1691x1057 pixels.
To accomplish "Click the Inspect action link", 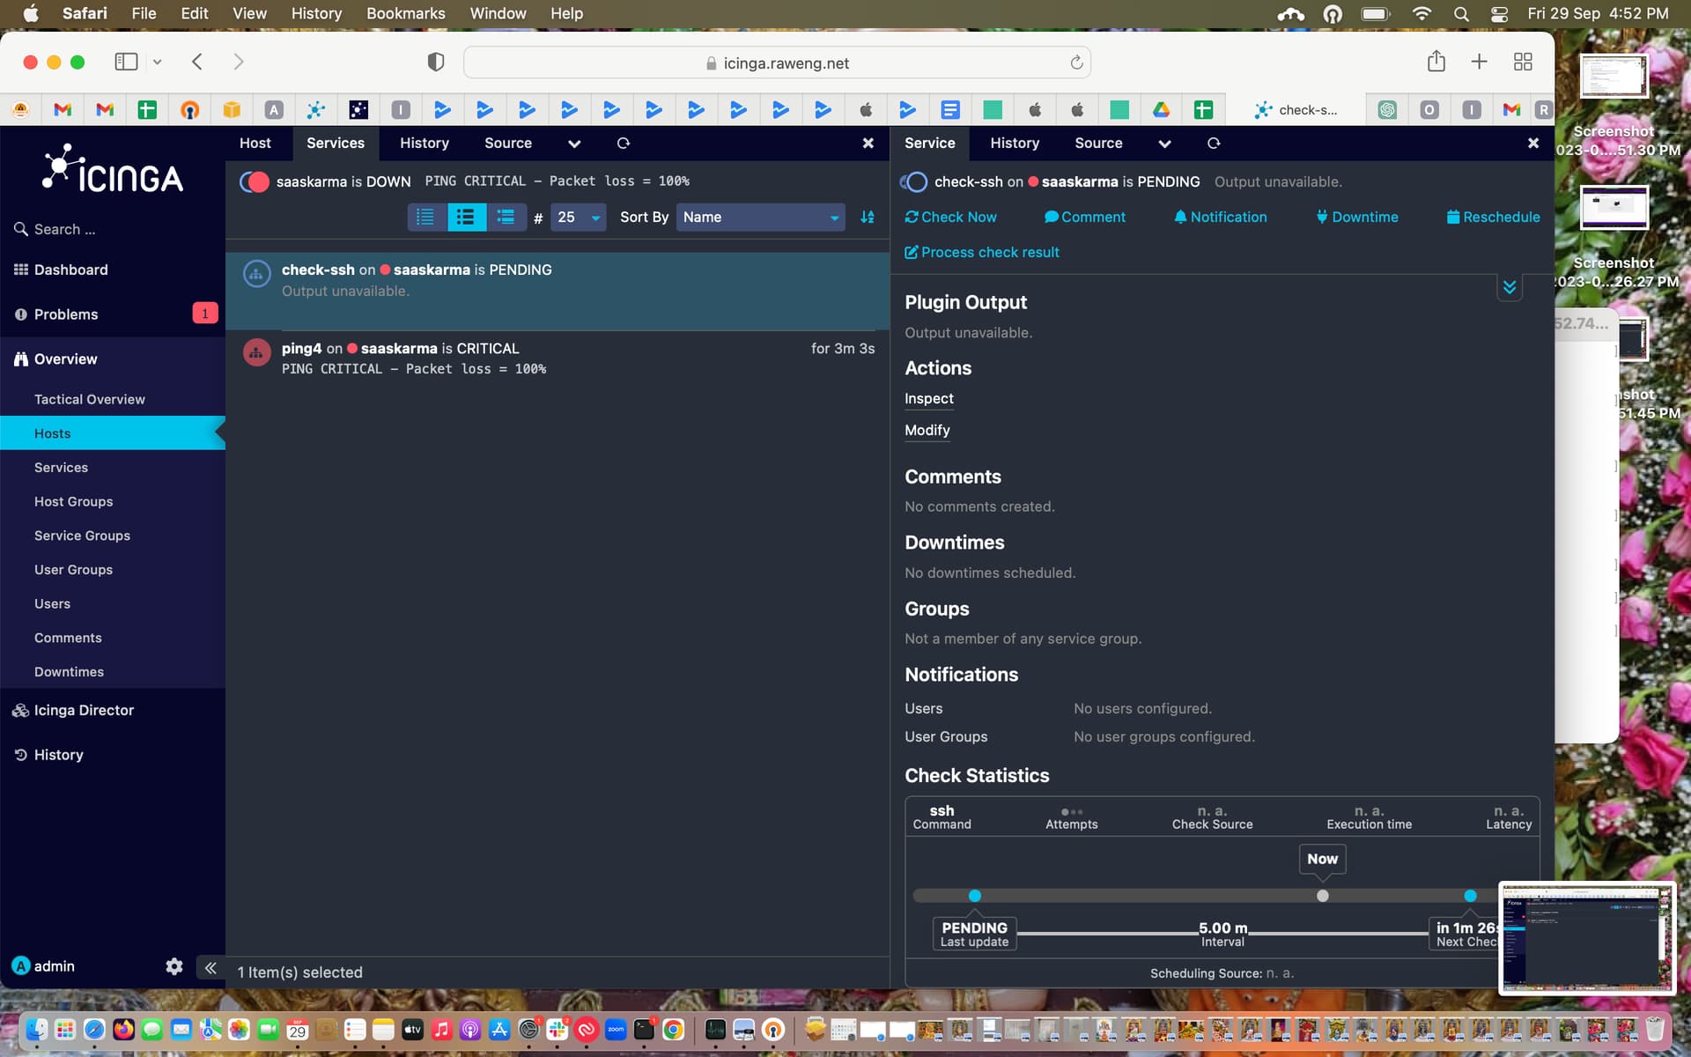I will click(928, 398).
